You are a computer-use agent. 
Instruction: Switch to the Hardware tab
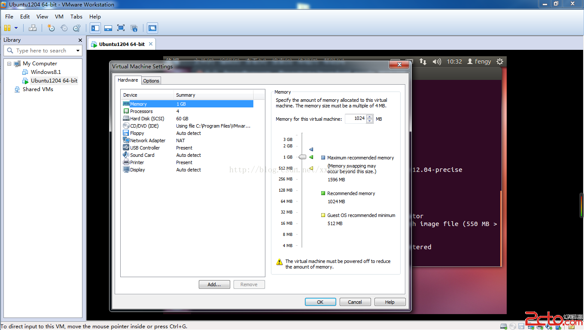click(x=128, y=80)
